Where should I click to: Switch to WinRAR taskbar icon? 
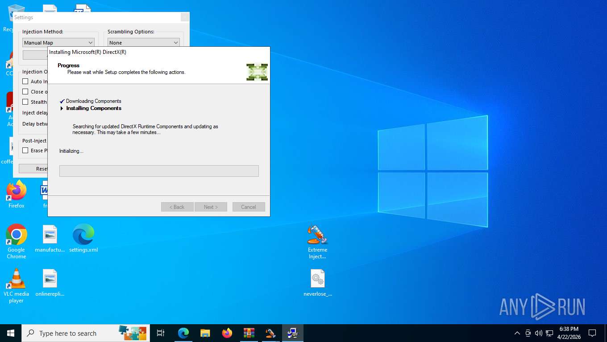coord(249,333)
